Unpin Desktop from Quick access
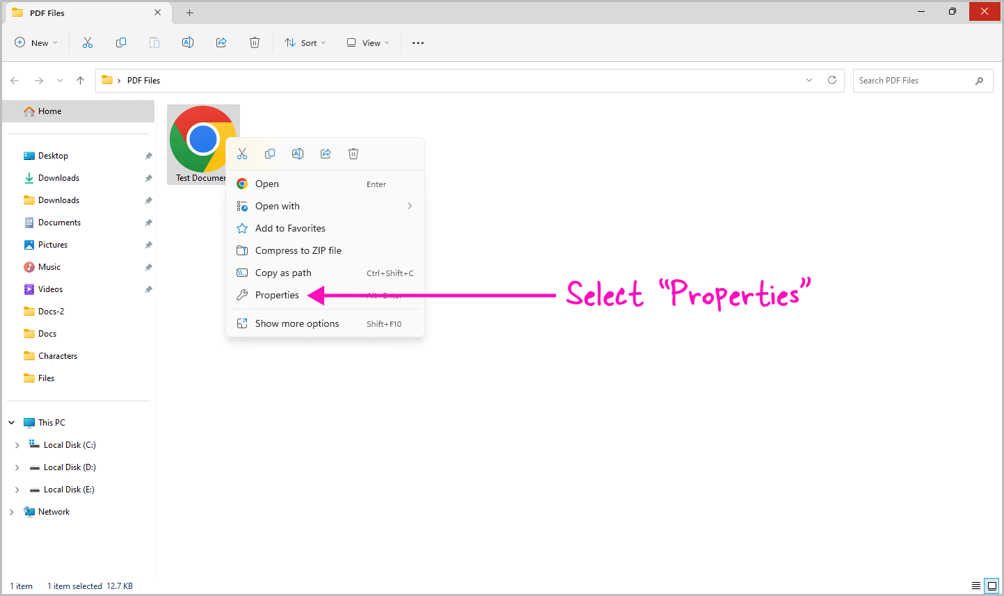The width and height of the screenshot is (1004, 596). pos(148,156)
